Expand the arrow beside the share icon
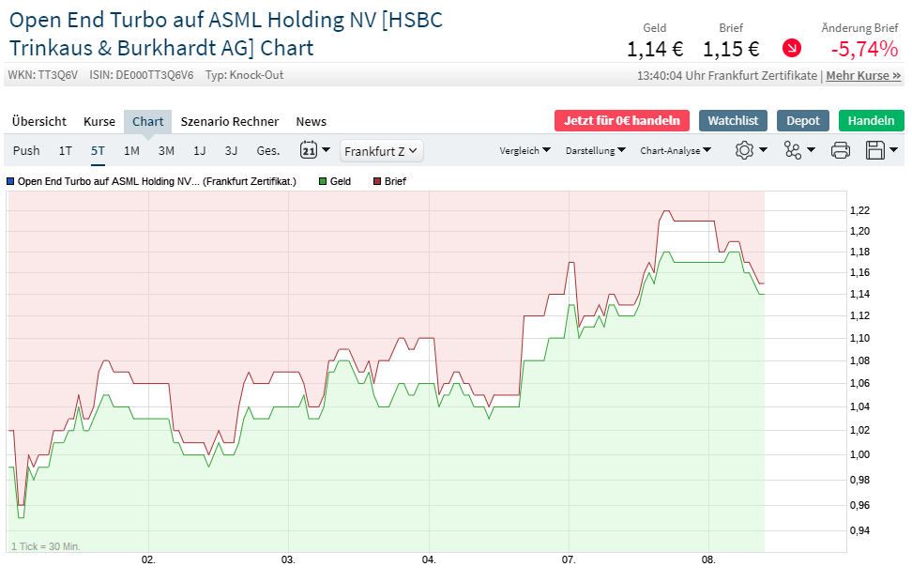912x582 pixels. [x=812, y=150]
